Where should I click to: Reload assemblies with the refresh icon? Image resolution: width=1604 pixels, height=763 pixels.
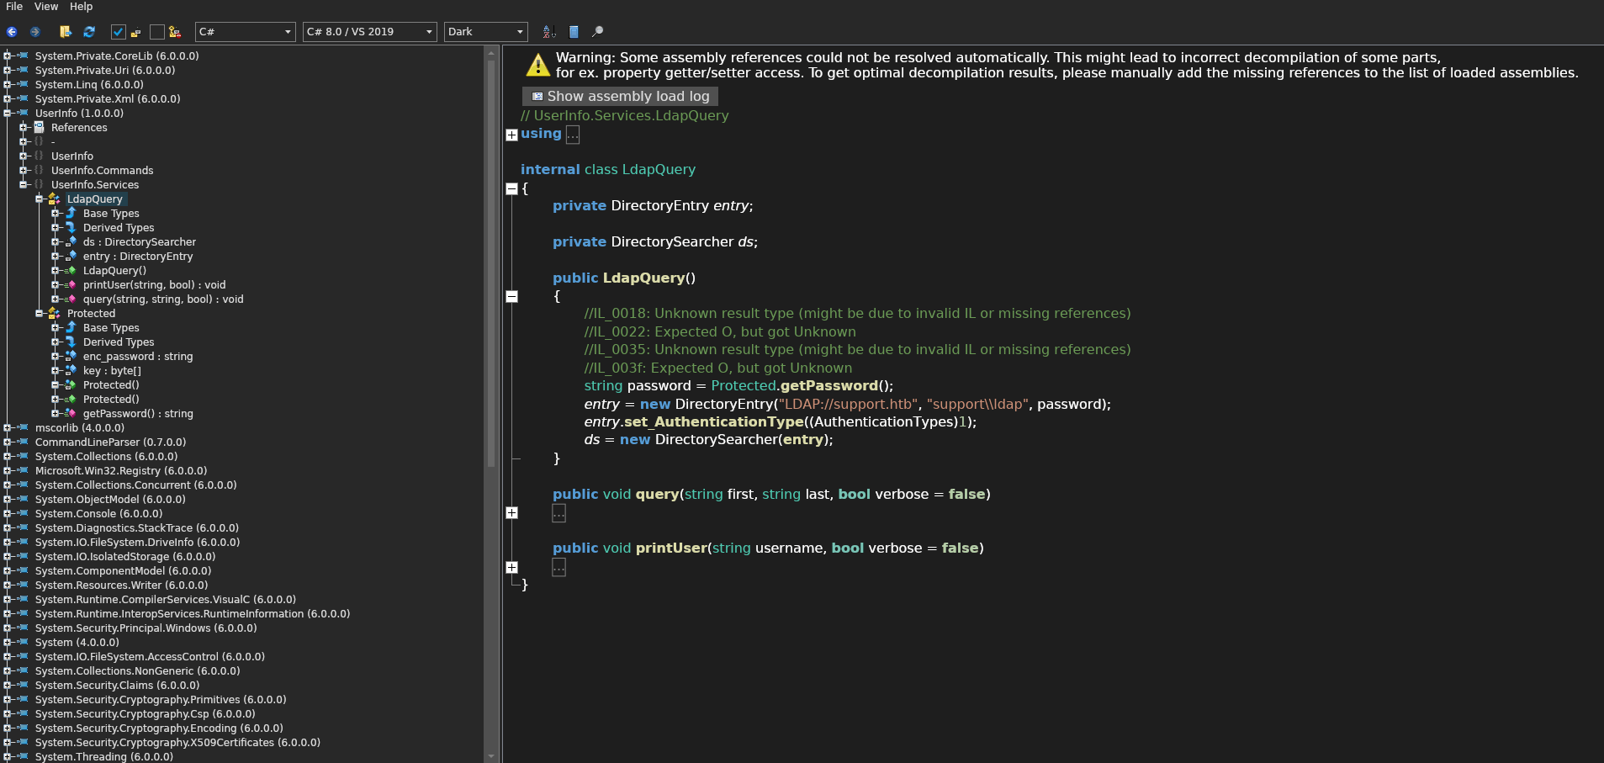tap(89, 32)
